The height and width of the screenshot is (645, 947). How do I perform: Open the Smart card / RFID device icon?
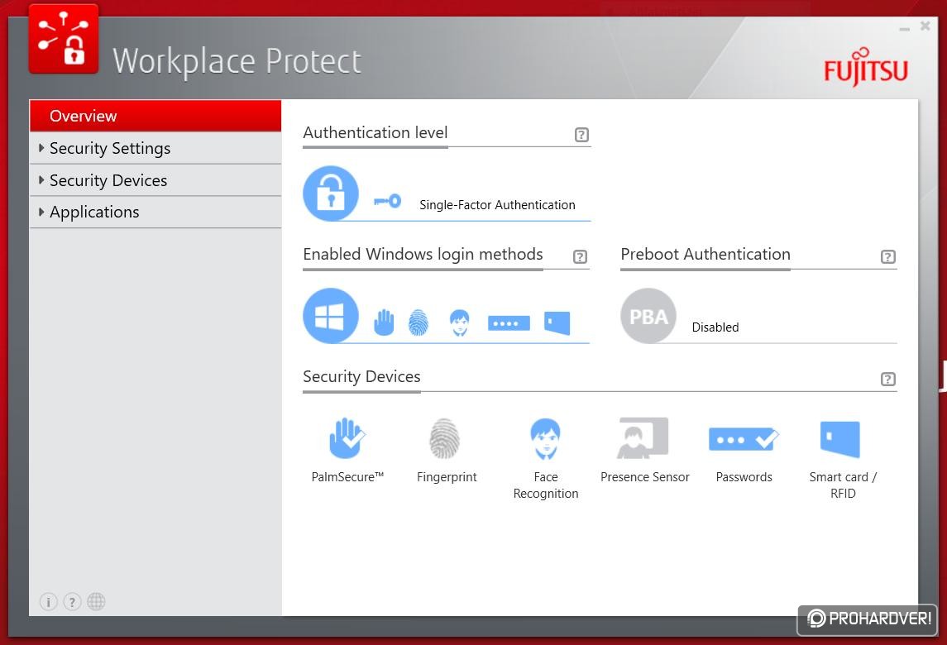pos(840,439)
